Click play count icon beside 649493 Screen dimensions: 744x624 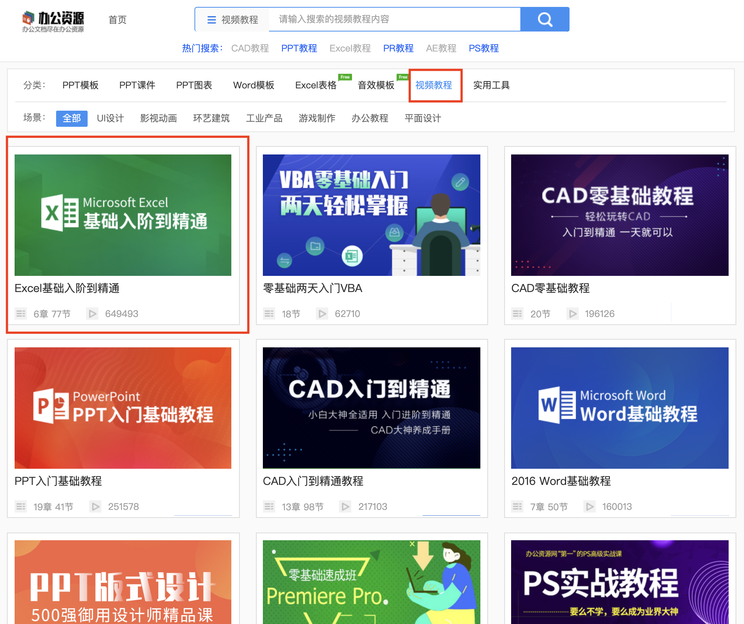92,314
